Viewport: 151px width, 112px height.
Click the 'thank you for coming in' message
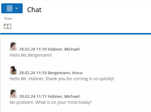[62, 79]
